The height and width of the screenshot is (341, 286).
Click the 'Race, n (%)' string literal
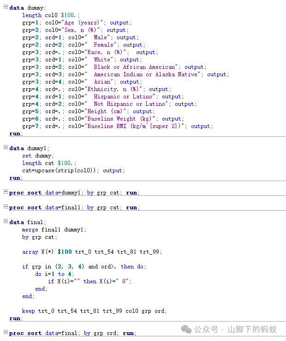point(105,52)
